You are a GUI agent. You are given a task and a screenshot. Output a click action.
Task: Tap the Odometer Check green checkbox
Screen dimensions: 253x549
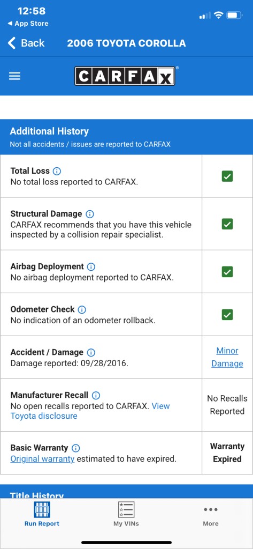coord(227,315)
